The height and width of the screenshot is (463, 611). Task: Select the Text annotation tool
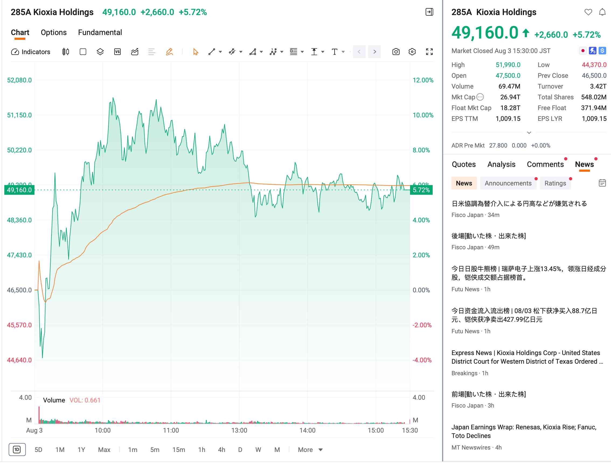click(x=335, y=52)
